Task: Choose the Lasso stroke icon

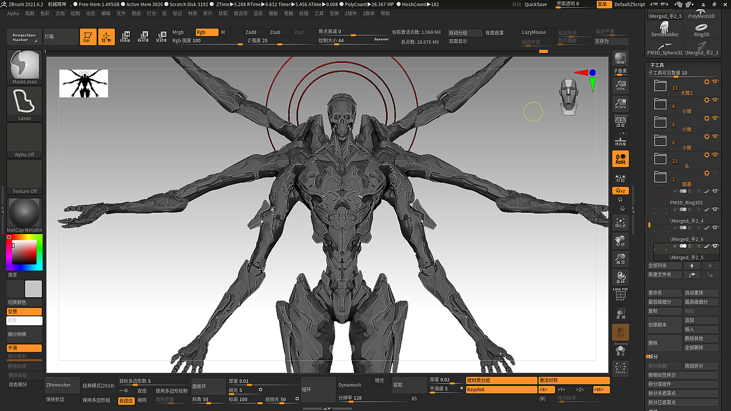Action: tap(25, 104)
